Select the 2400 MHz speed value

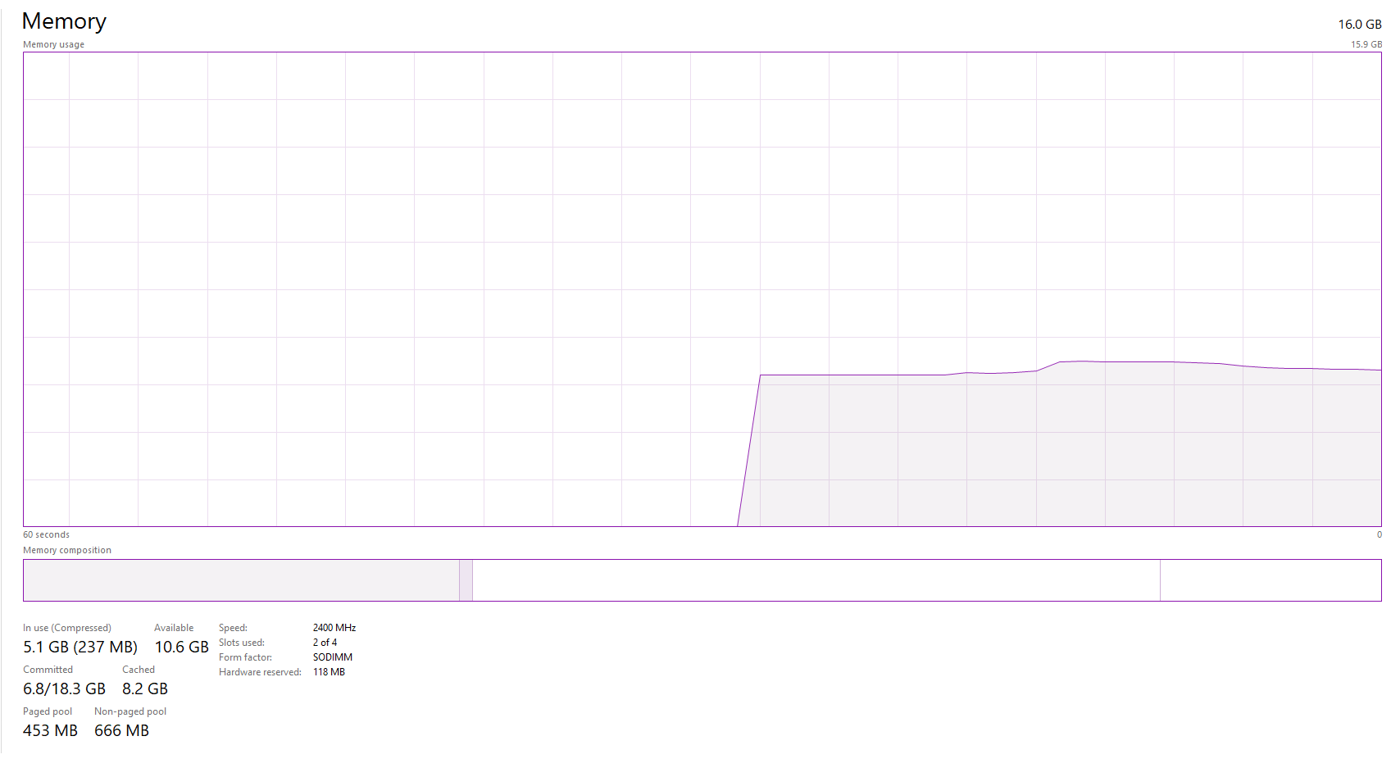334,628
